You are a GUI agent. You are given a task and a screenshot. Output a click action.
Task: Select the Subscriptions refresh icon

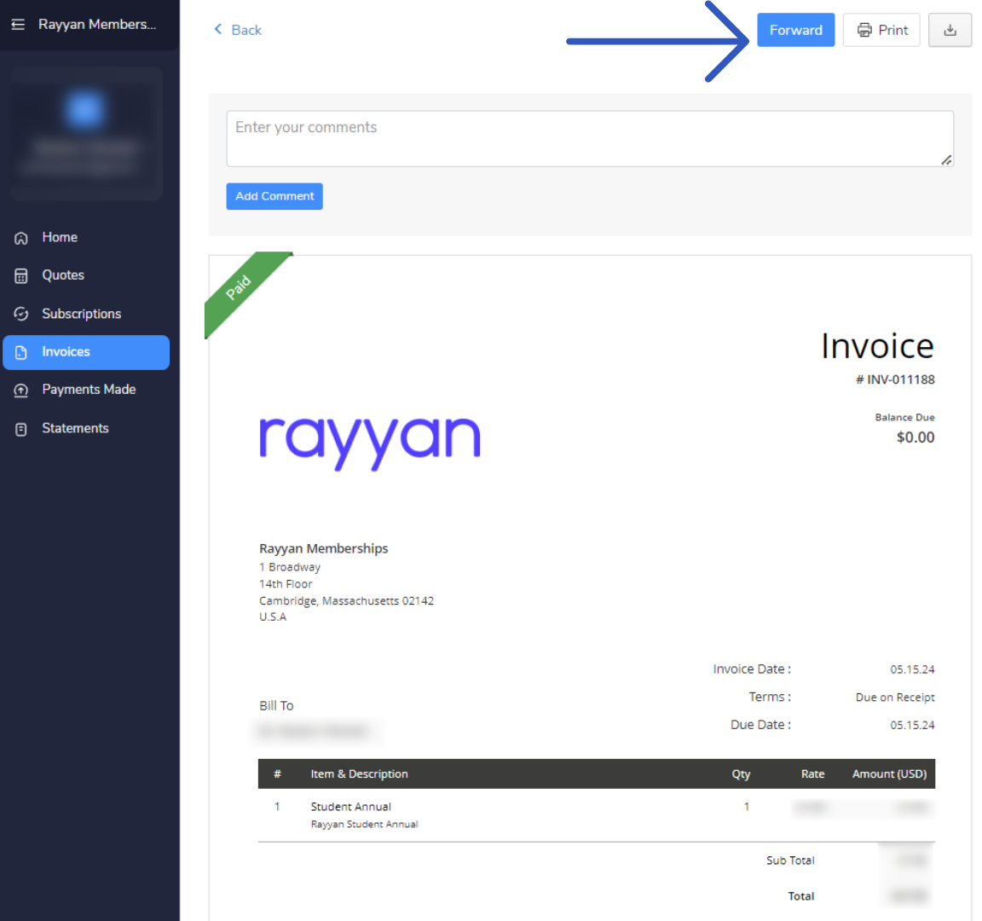pos(20,313)
